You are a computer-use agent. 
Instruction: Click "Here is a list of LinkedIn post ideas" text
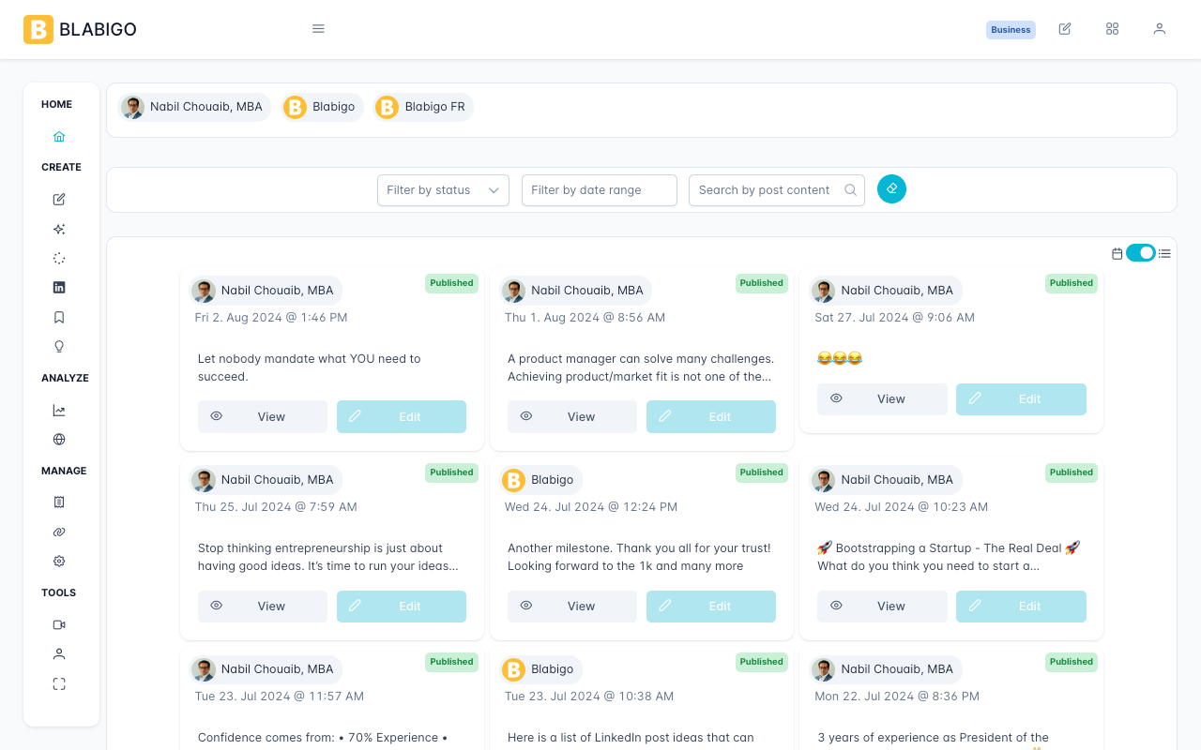631,738
